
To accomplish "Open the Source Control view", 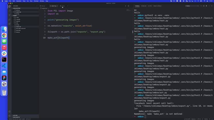I will [x=10, y=15].
